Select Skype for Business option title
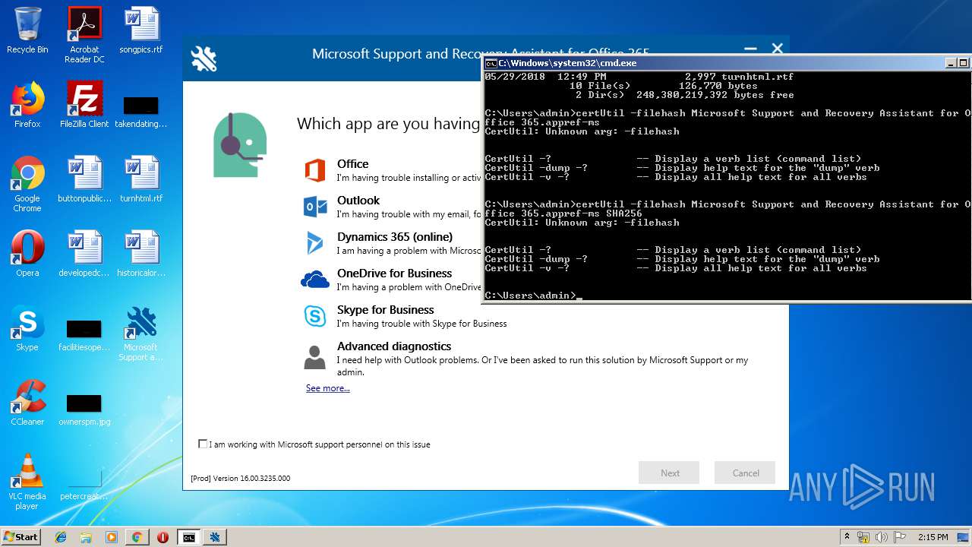The image size is (972, 547). coord(386,310)
